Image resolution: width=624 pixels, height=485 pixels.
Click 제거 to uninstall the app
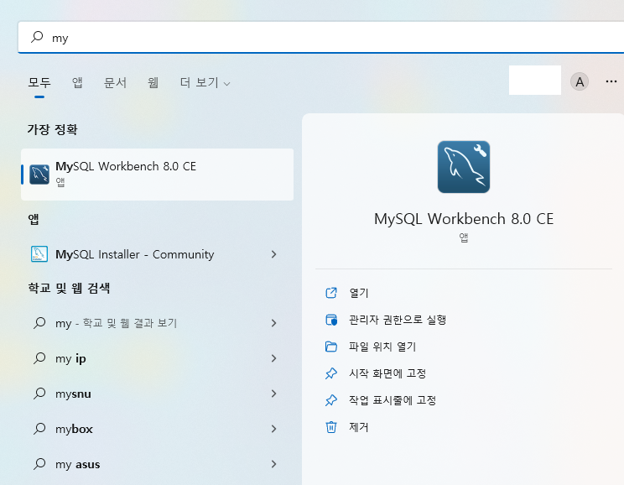pos(359,427)
